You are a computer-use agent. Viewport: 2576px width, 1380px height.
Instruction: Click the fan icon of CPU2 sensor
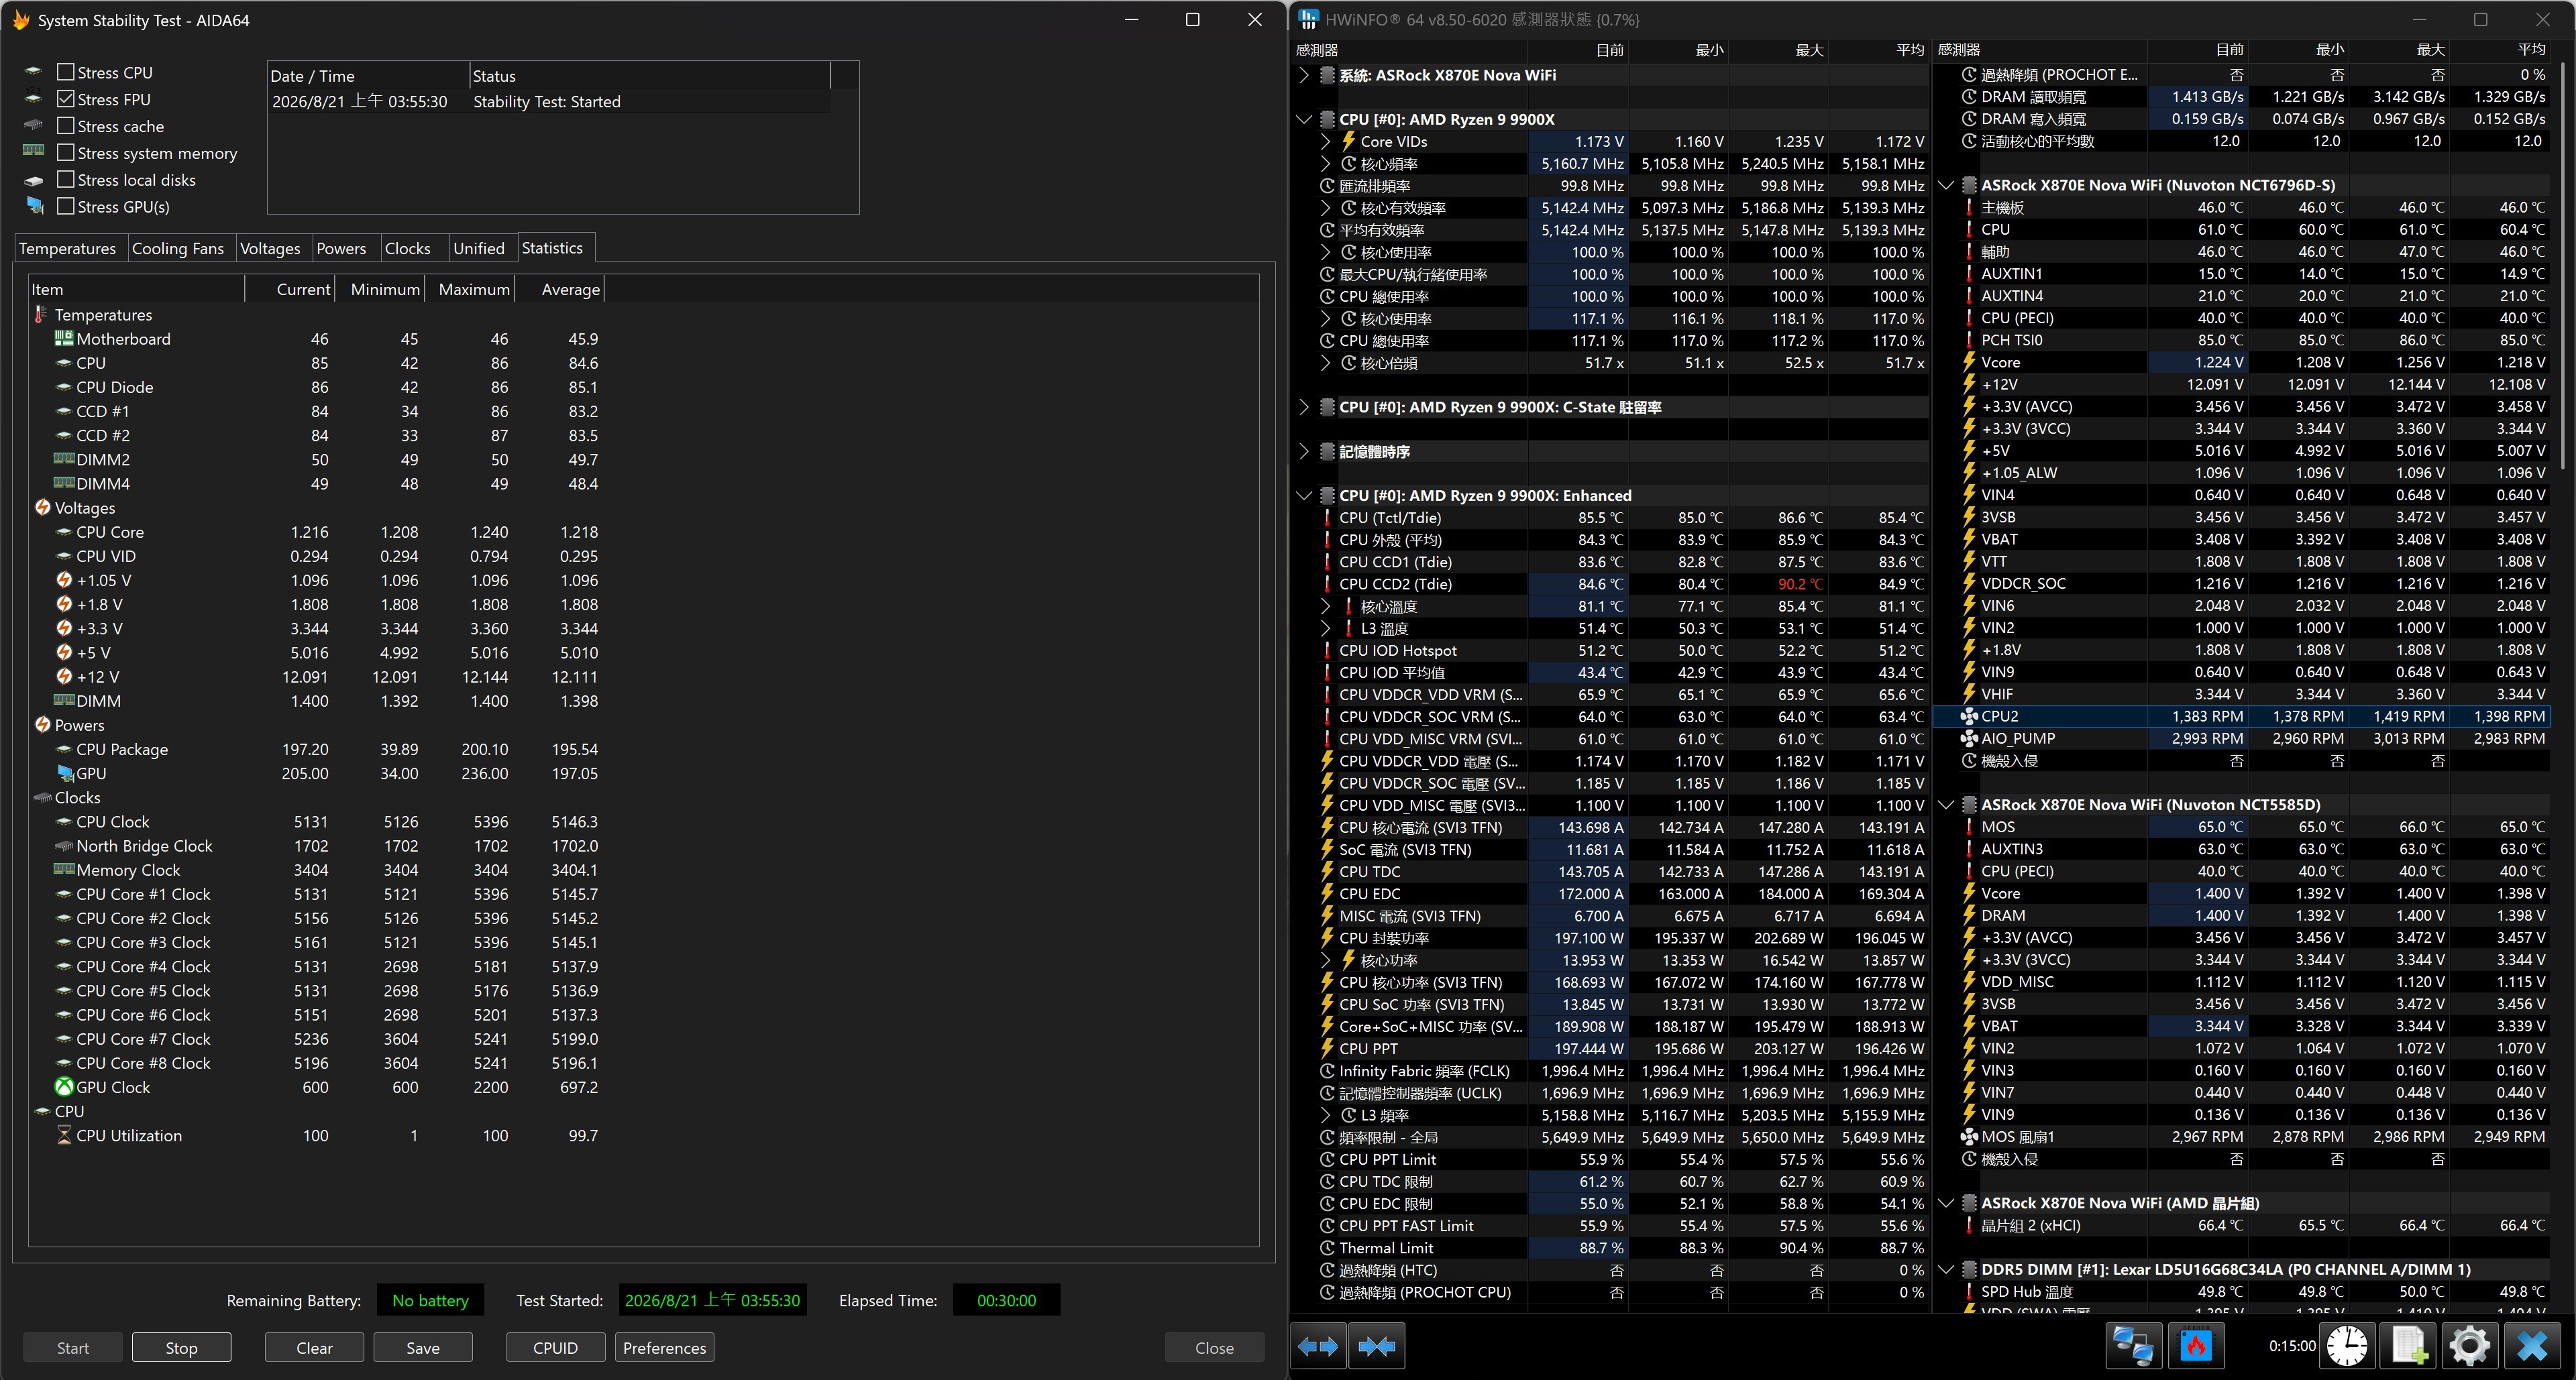(1969, 716)
